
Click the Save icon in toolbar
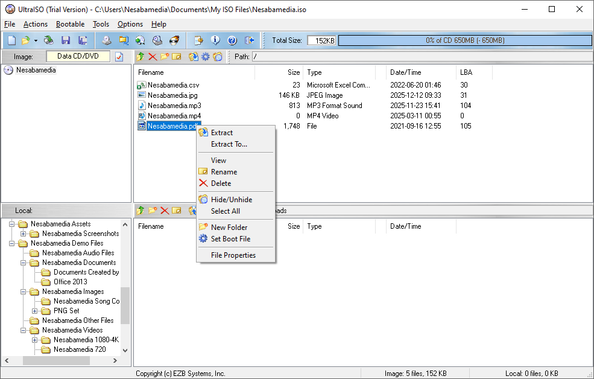[66, 40]
